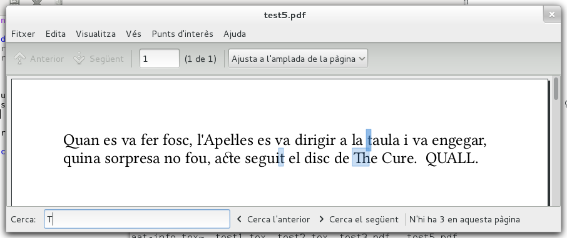Click the left chevron of Cerca l'anterior
Screen dimensions: 567x238
pos(239,219)
